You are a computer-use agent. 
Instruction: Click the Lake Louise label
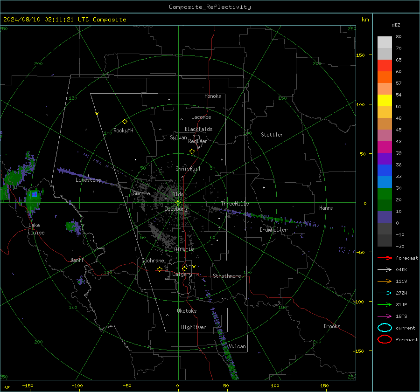point(36,229)
